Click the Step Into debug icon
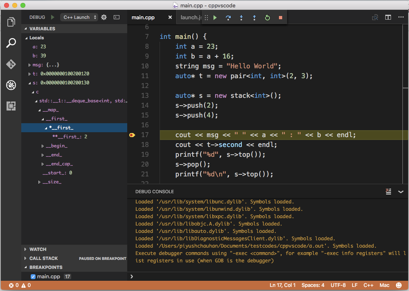The image size is (409, 291). tap(241, 18)
